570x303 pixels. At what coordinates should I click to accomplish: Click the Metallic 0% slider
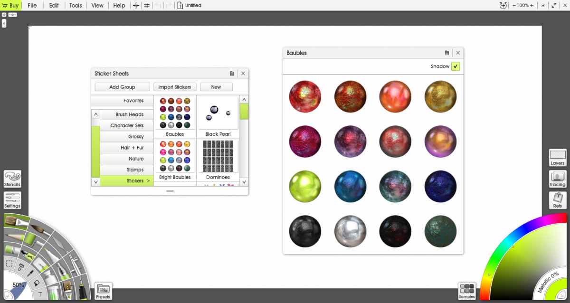[x=548, y=283]
